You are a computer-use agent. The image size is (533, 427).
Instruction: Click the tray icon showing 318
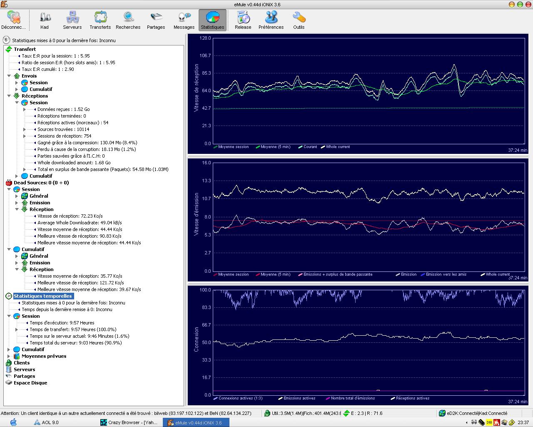click(x=489, y=422)
